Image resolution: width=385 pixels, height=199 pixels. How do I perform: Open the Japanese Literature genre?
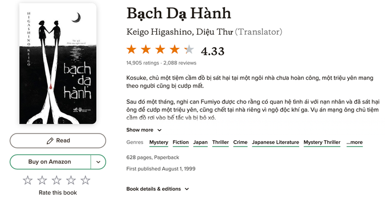(276, 142)
